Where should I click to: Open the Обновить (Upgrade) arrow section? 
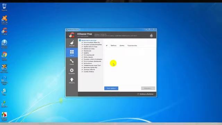pos(72,80)
